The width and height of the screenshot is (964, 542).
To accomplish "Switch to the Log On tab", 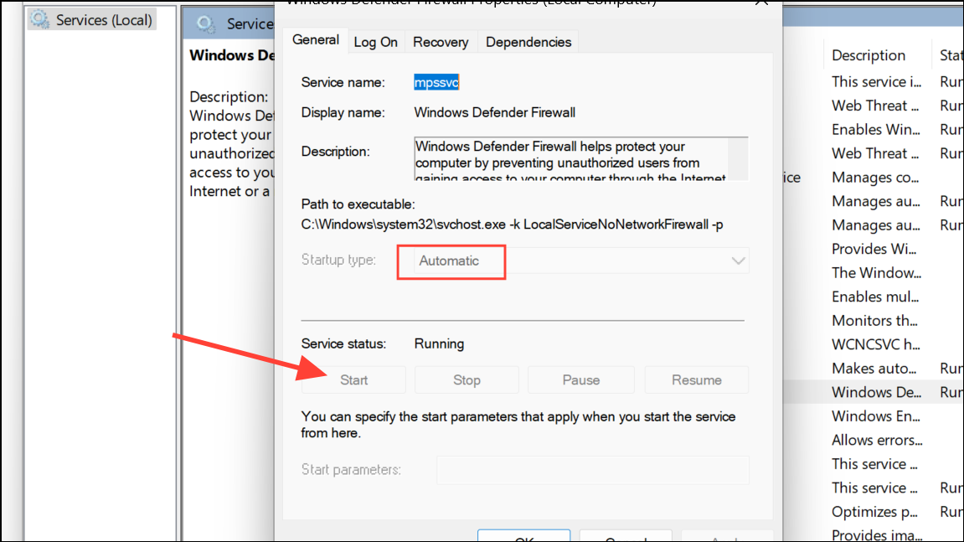I will [376, 43].
